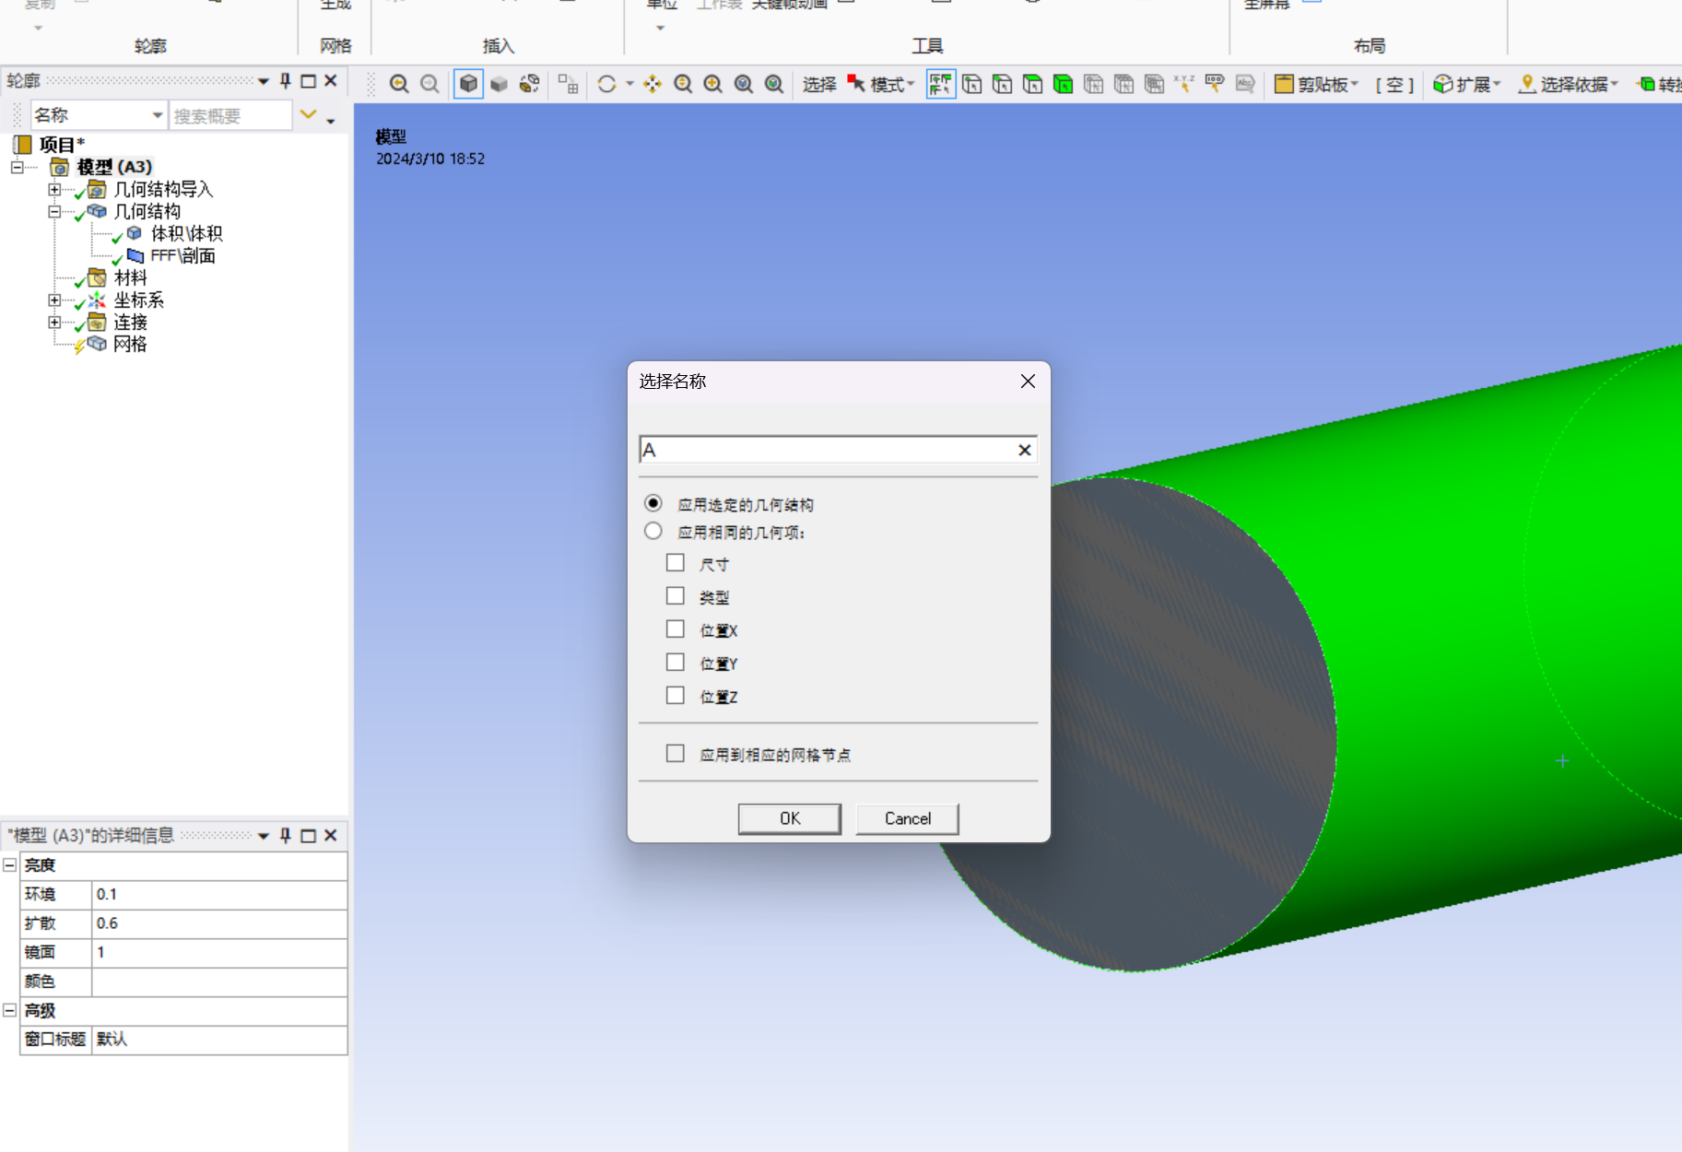1682x1152 pixels.
Task: Pin the 轮廓 outline panel
Action: coord(286,81)
